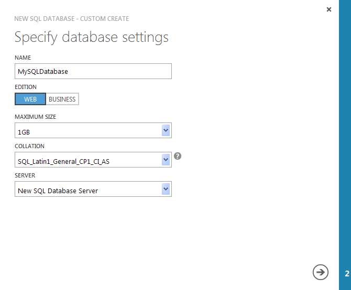Select the WEB edition
The image size is (351, 290).
click(x=30, y=99)
